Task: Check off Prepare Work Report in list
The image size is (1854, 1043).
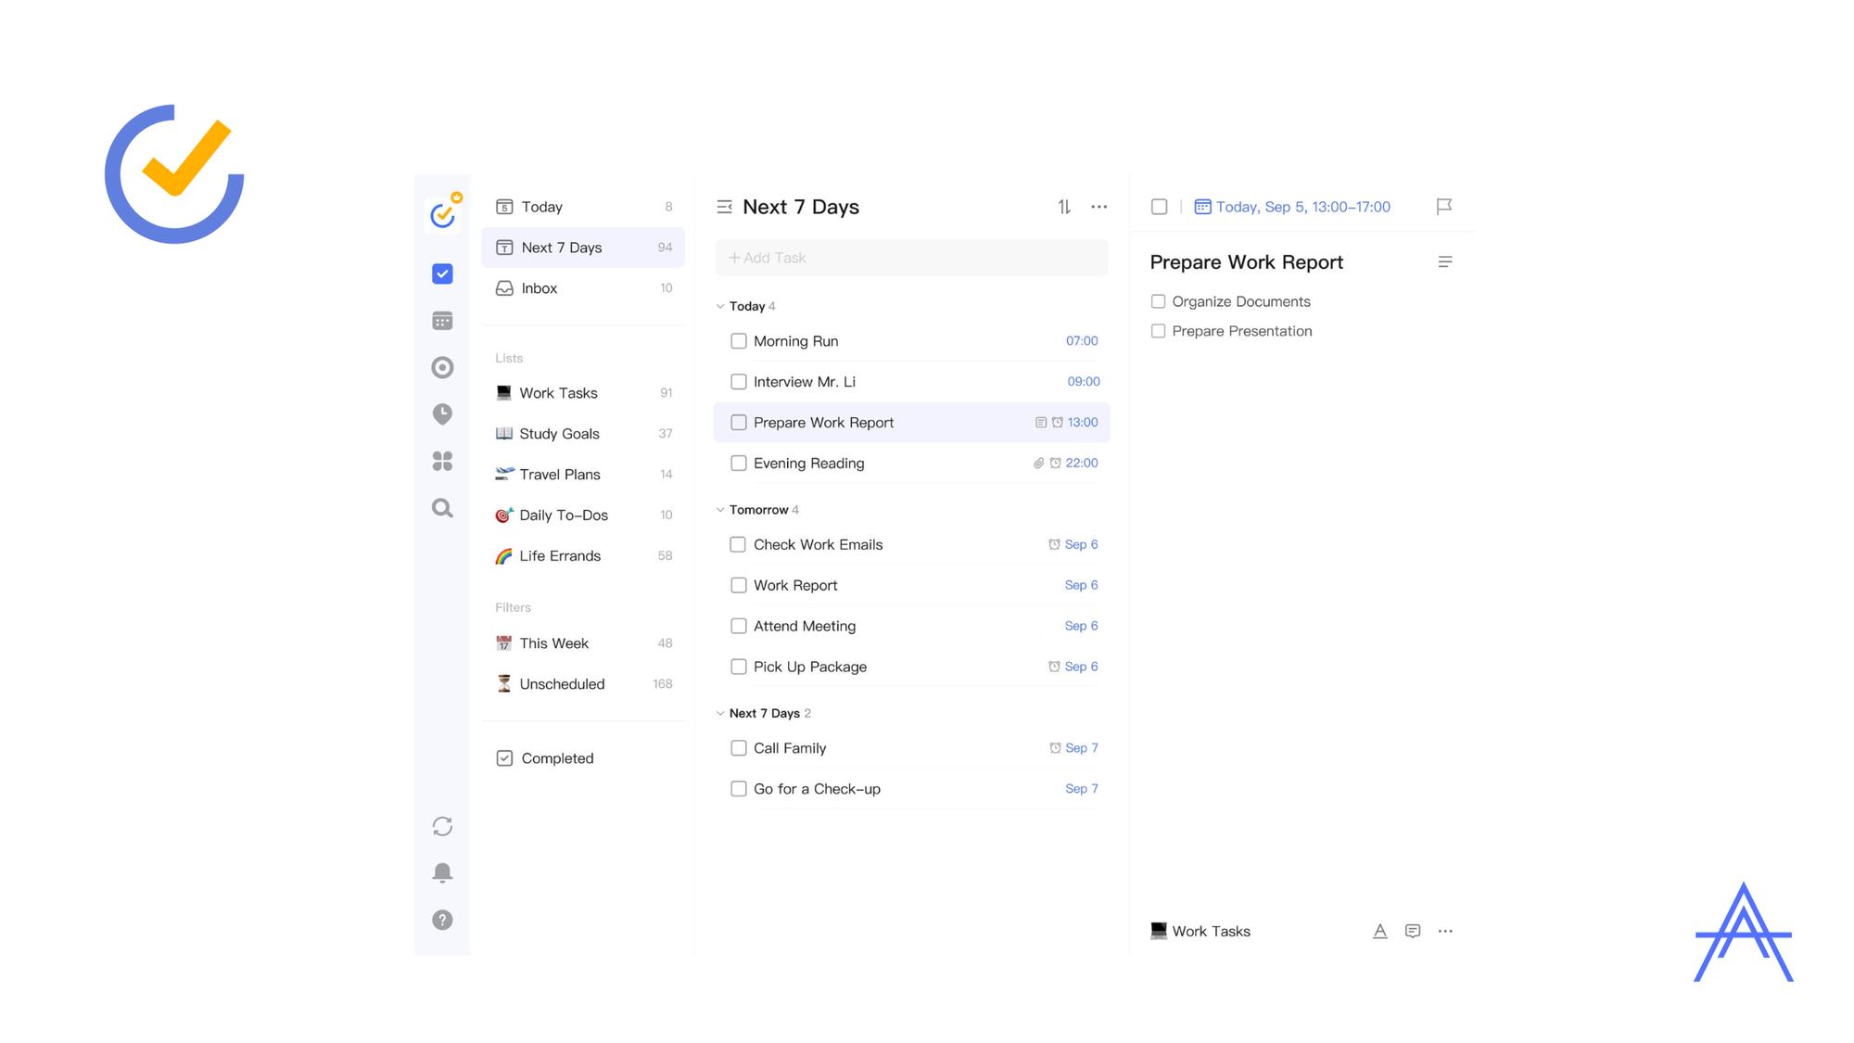Action: tap(739, 423)
